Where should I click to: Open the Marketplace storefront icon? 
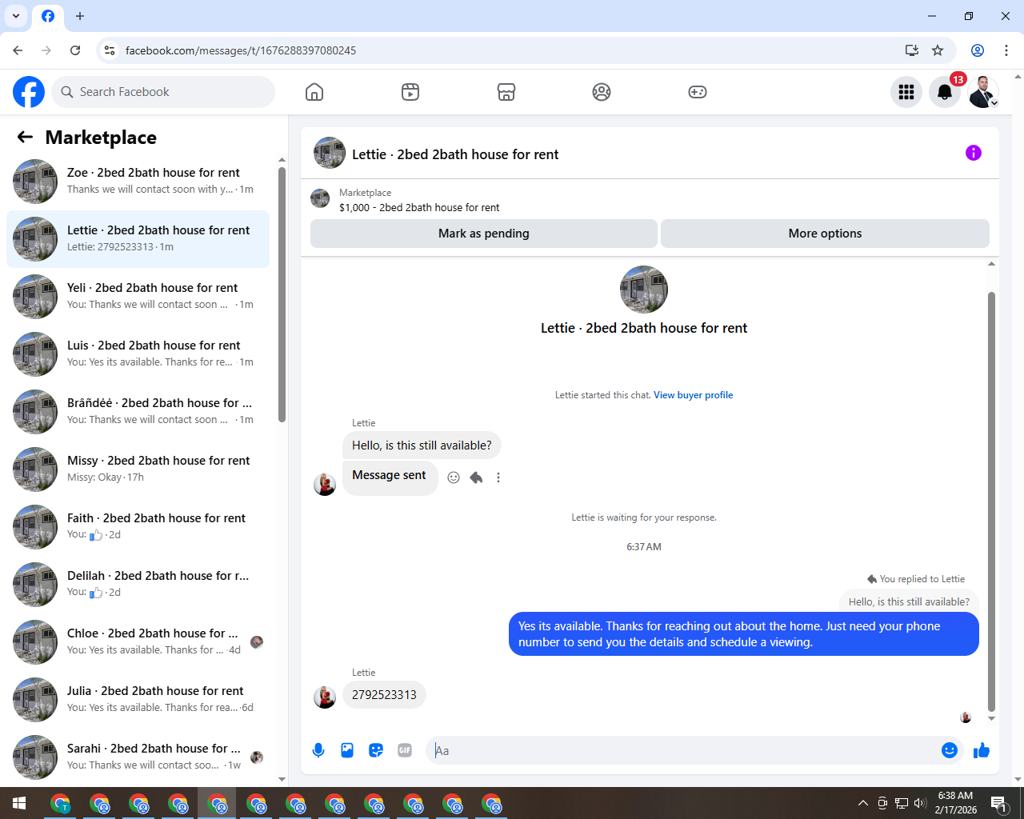(506, 92)
